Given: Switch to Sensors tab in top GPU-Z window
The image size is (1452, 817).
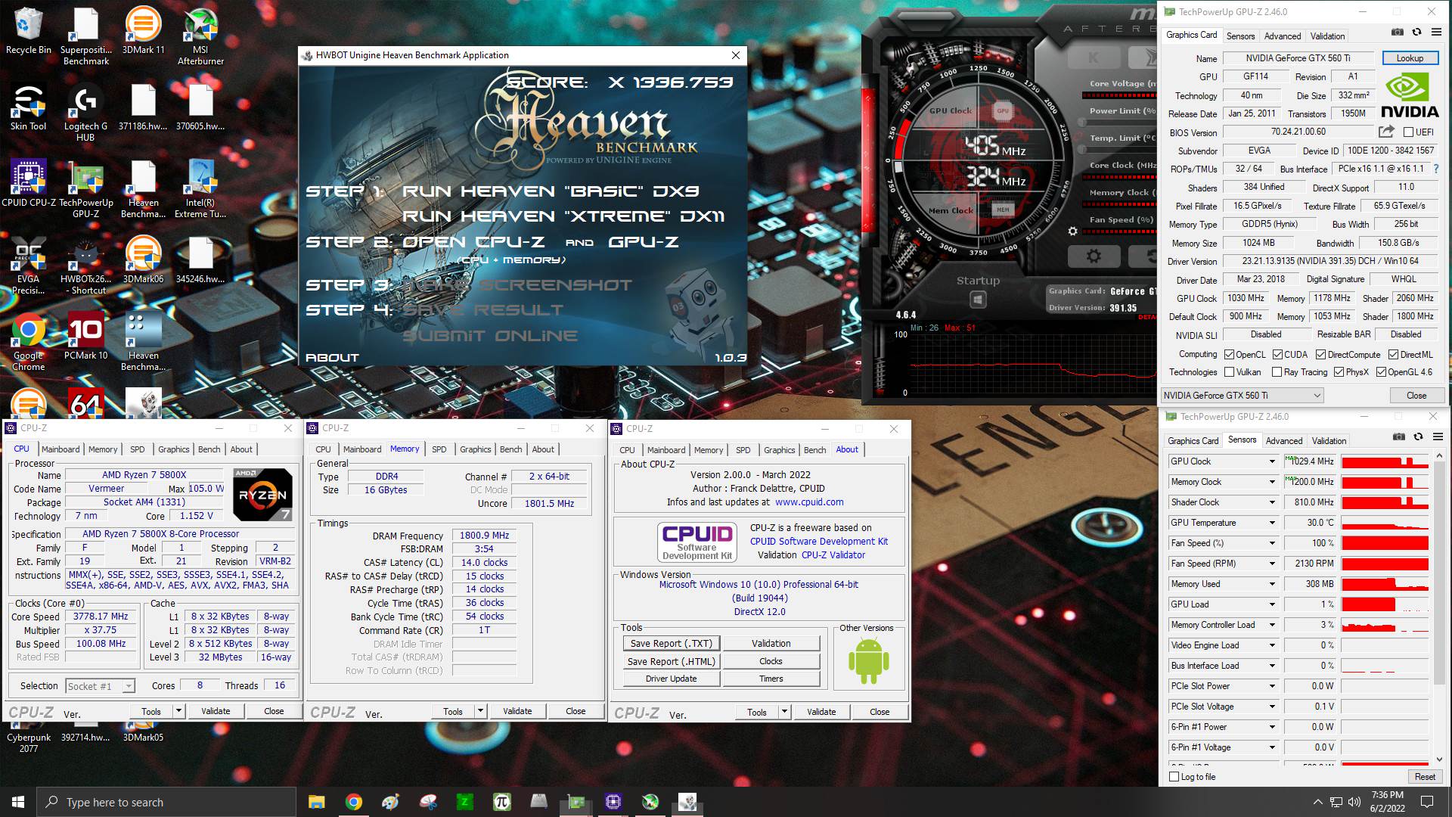Looking at the screenshot, I should pos(1240,36).
